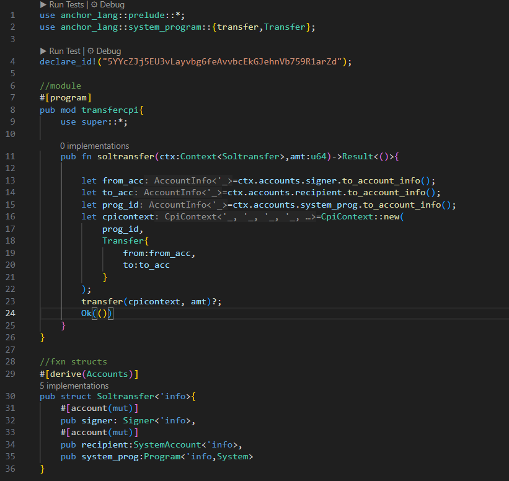
Task: Click 'to:to_acc' field on line 20
Action: click(146, 265)
